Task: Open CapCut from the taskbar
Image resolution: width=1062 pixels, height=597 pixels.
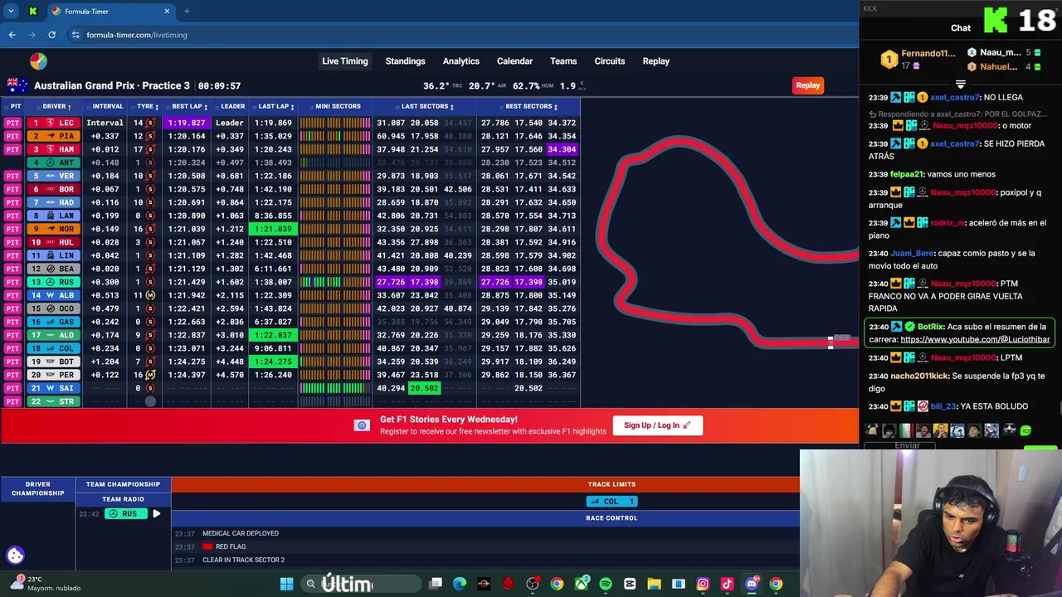Action: (630, 585)
